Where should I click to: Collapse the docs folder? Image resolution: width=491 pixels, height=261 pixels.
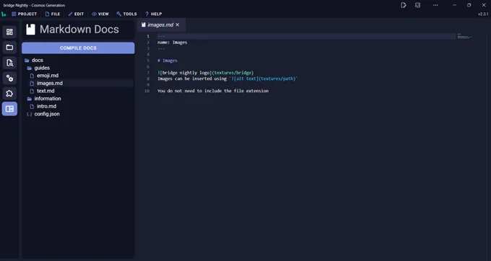tap(34, 61)
